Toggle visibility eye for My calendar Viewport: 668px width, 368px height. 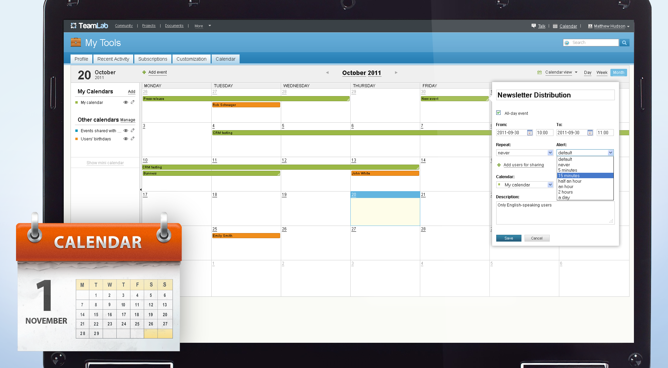[x=125, y=102]
